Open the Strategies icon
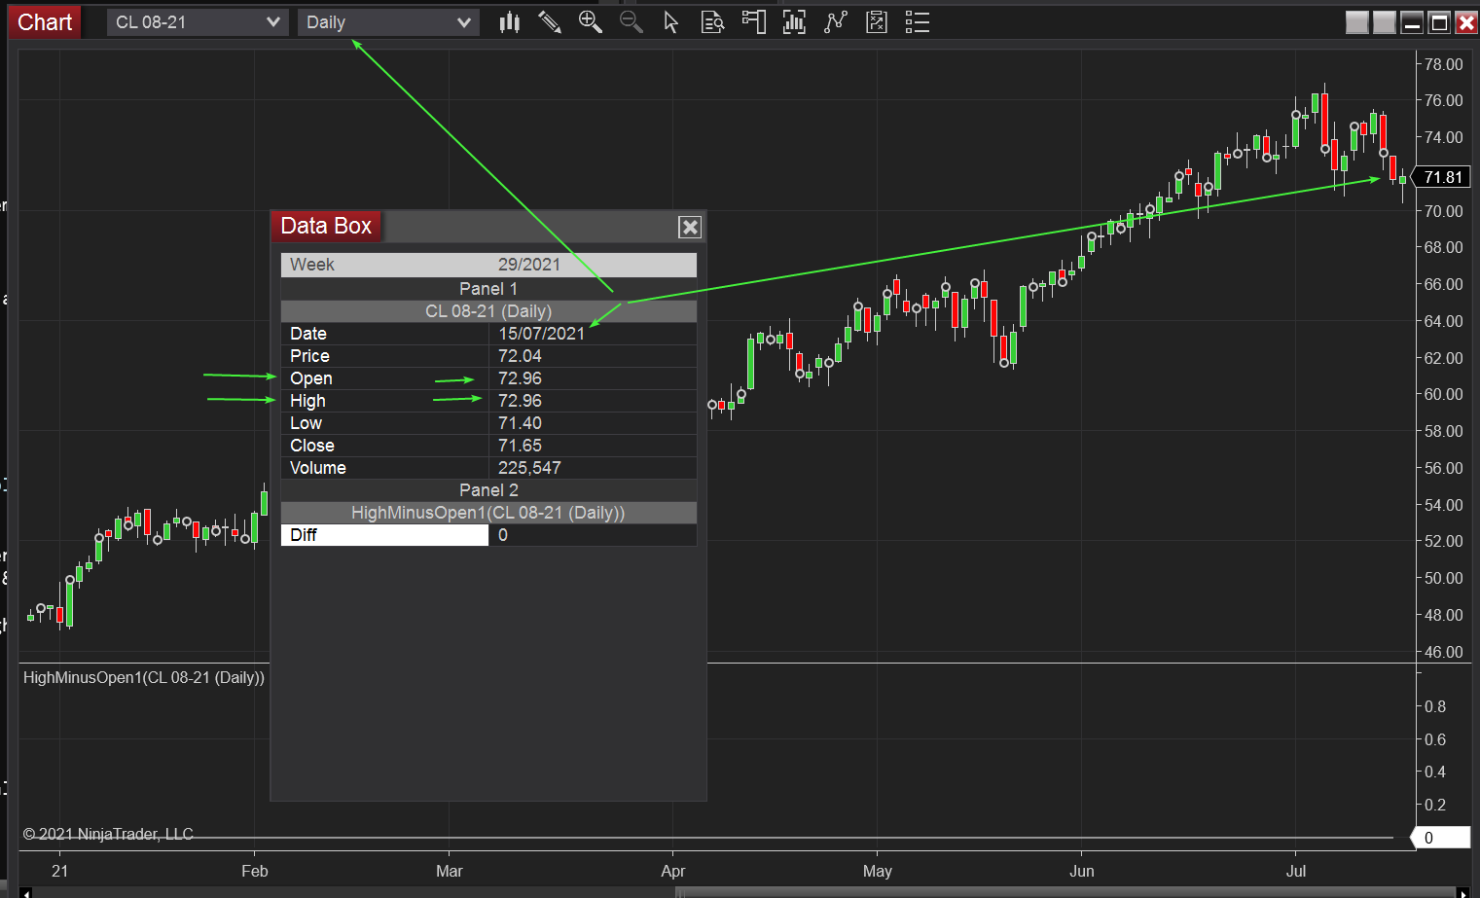The width and height of the screenshot is (1480, 898). coord(876,22)
